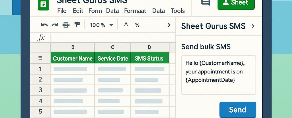The width and height of the screenshot is (292, 118).
Task: Select the paint format roller tool
Action: [77, 25]
